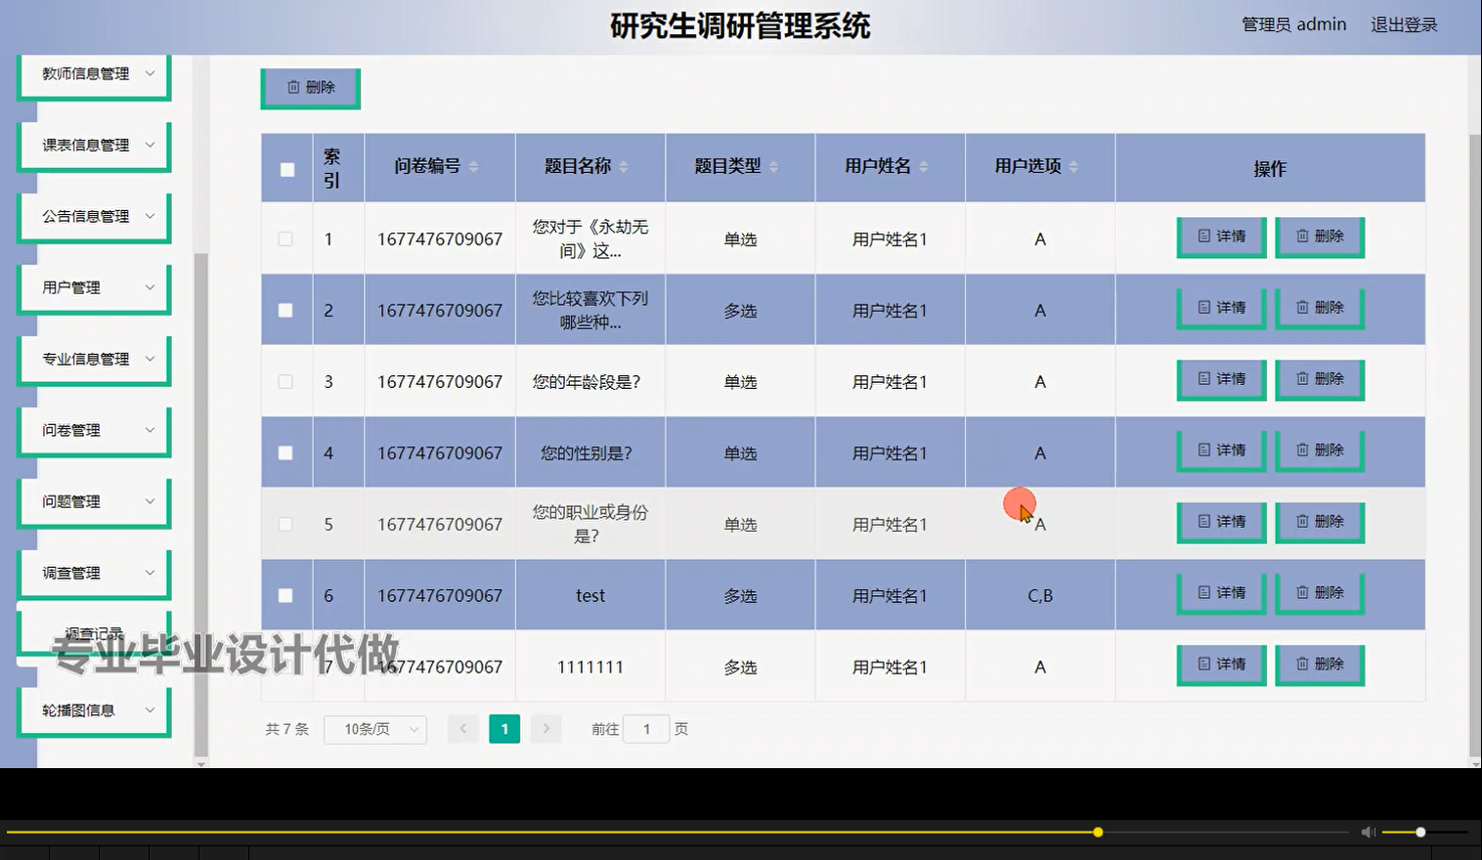Click the sidebar vertical scrollbar
Viewport: 1482px width, 860px height.
[200, 503]
